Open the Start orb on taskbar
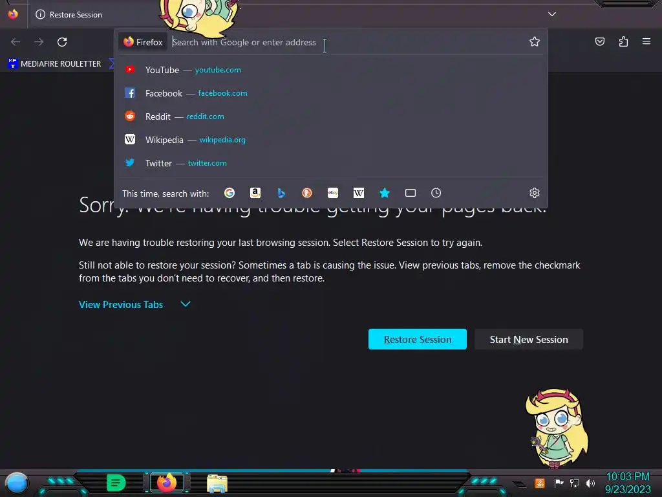 (17, 483)
